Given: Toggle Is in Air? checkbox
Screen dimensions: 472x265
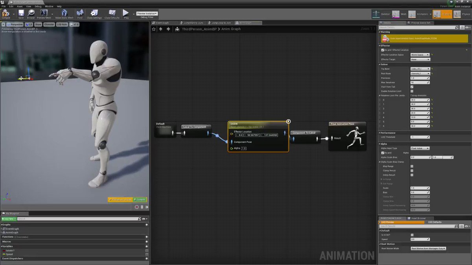Looking at the screenshot, I should pos(412,235).
